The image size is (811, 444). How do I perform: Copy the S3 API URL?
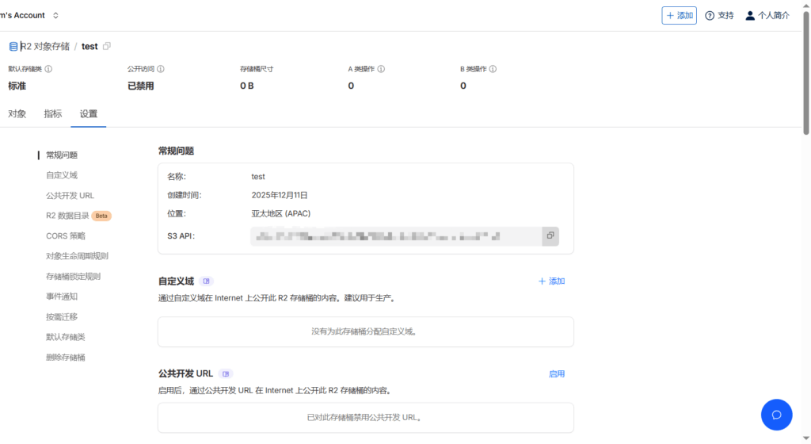[x=550, y=235]
